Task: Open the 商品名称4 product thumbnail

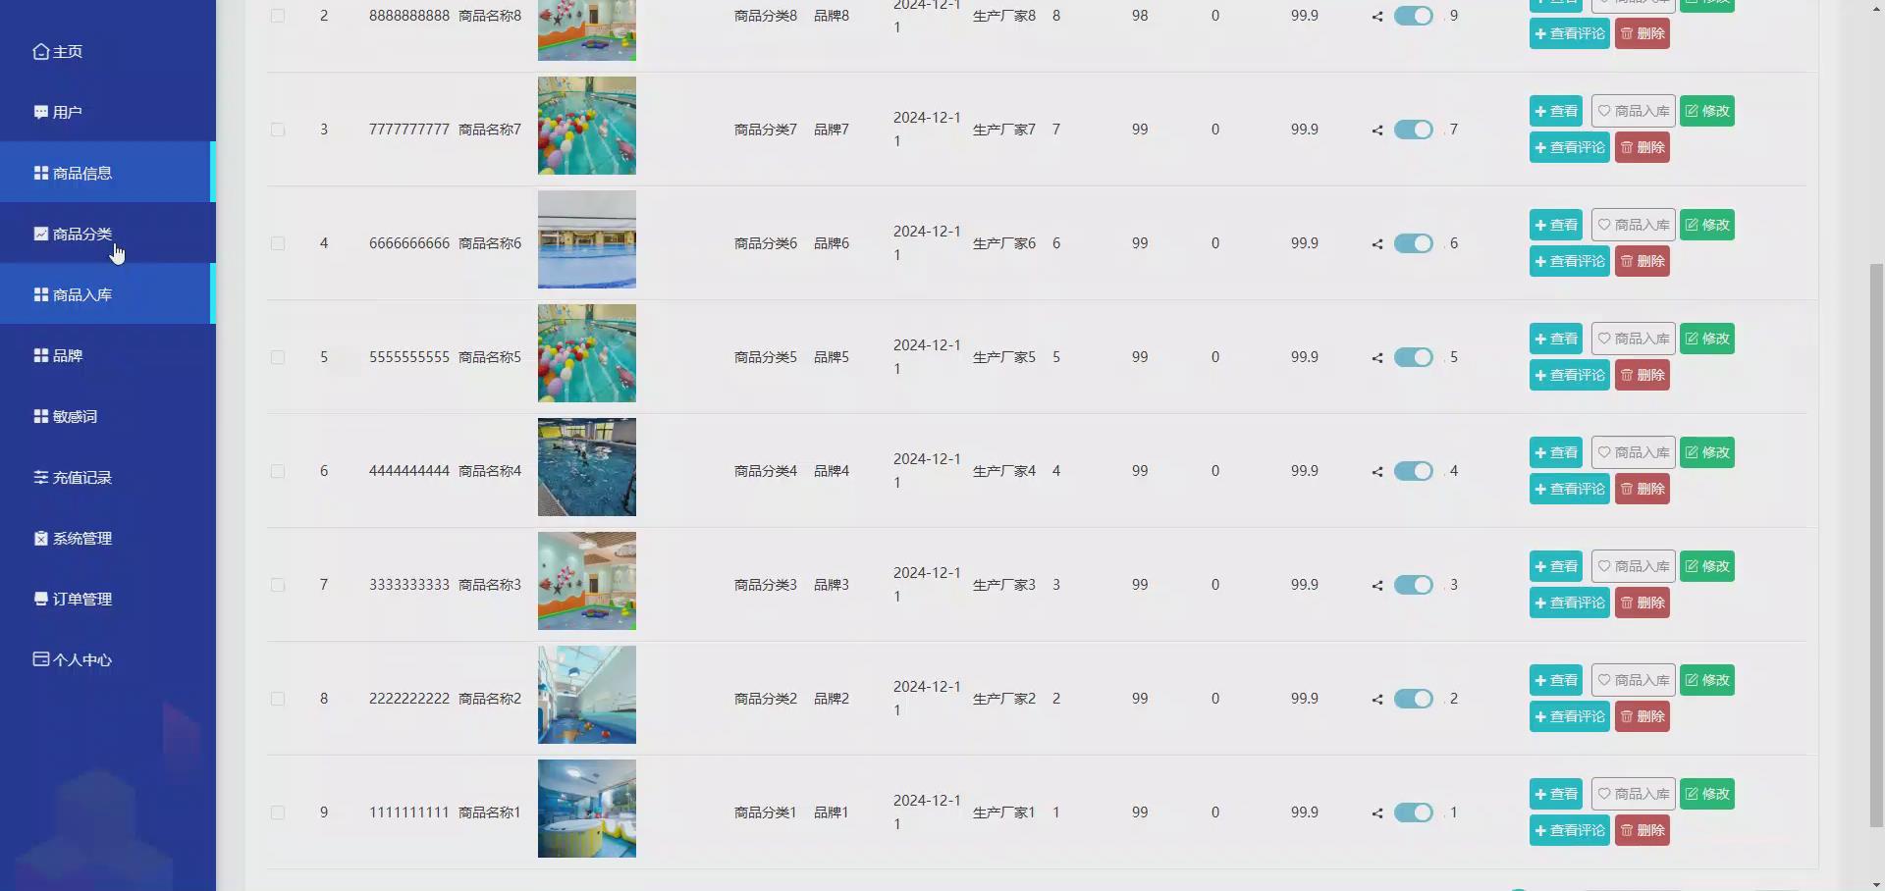Action: (587, 467)
